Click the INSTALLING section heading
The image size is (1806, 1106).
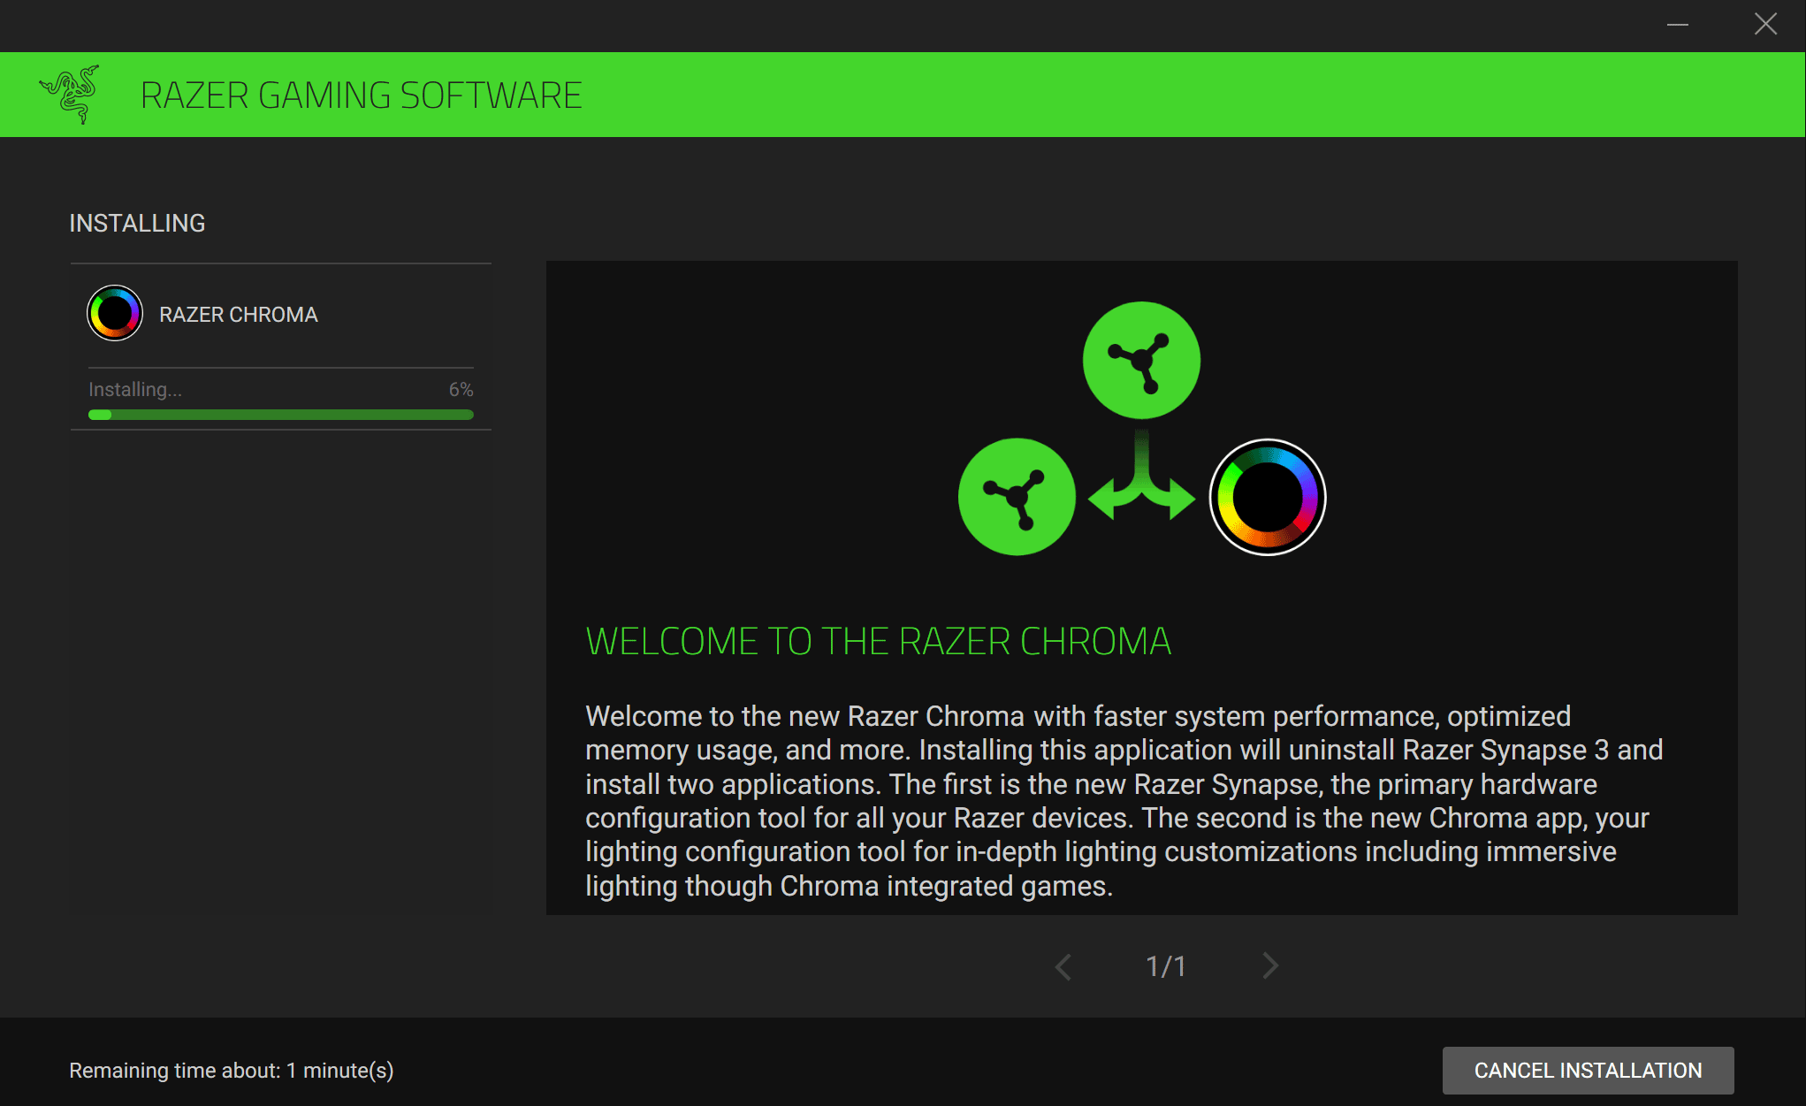tap(136, 223)
